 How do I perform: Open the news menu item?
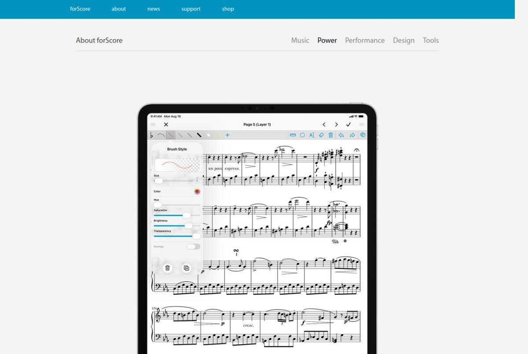[x=154, y=9]
